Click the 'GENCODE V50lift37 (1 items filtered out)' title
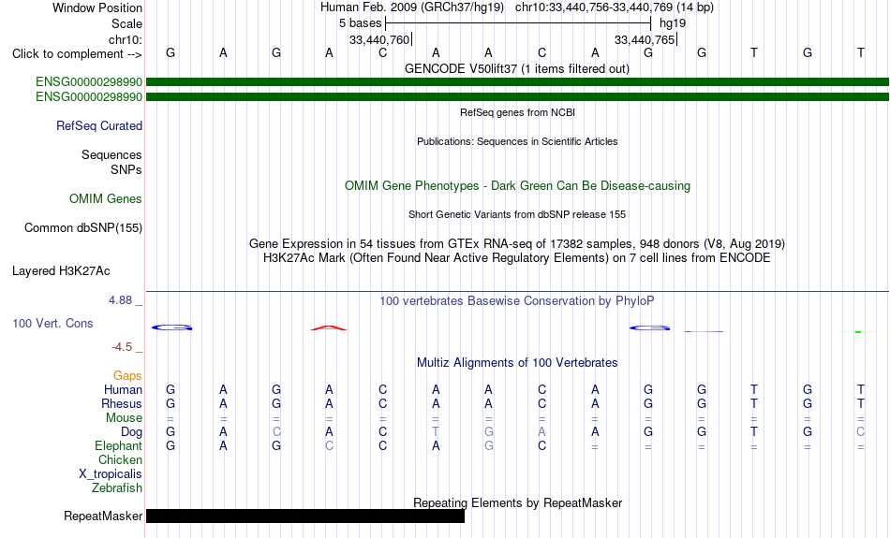 pos(517,68)
